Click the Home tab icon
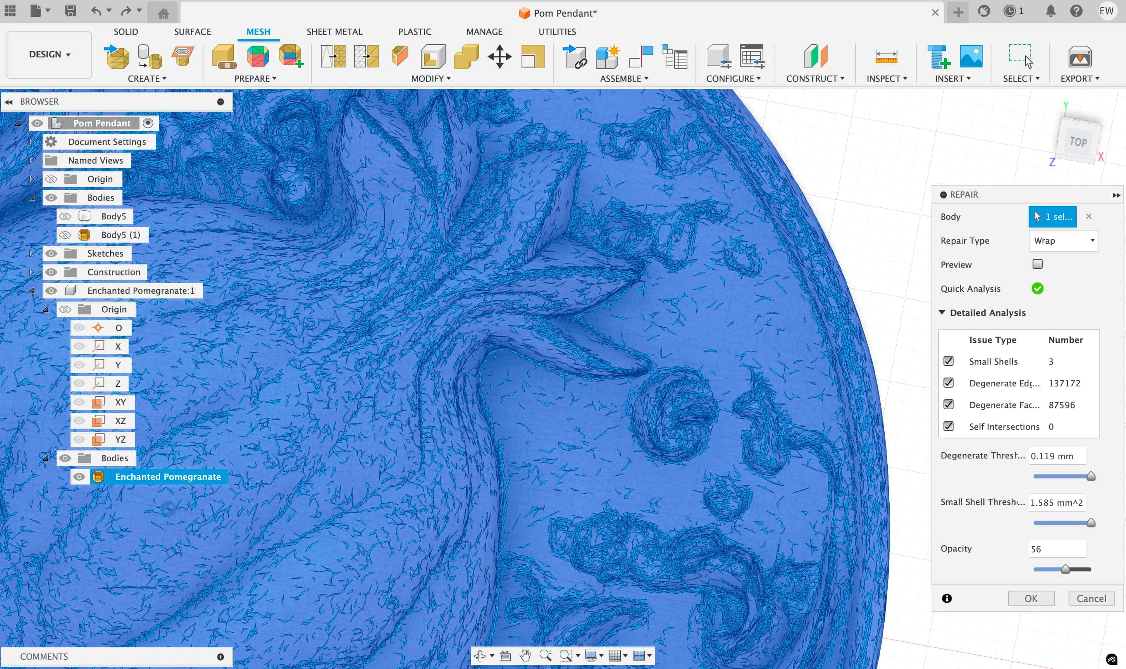This screenshot has height=669, width=1126. click(x=163, y=13)
